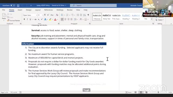Toggle underline formatting
Viewport: 173px width, 97px height.
30,19
